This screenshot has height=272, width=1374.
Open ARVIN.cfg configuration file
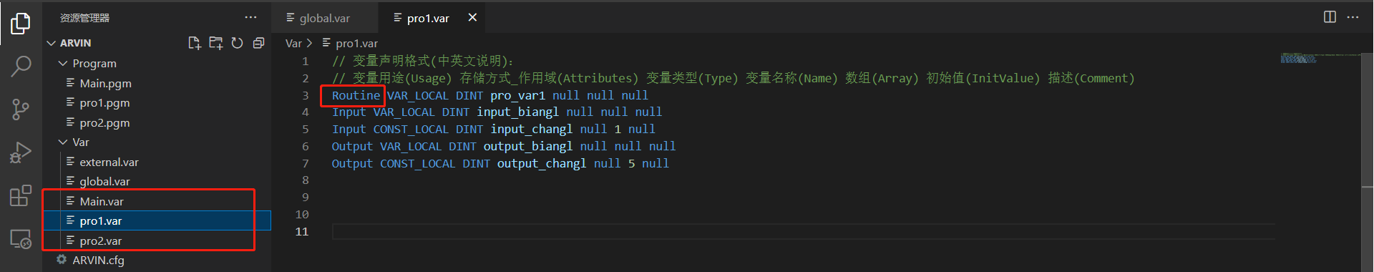(x=98, y=260)
